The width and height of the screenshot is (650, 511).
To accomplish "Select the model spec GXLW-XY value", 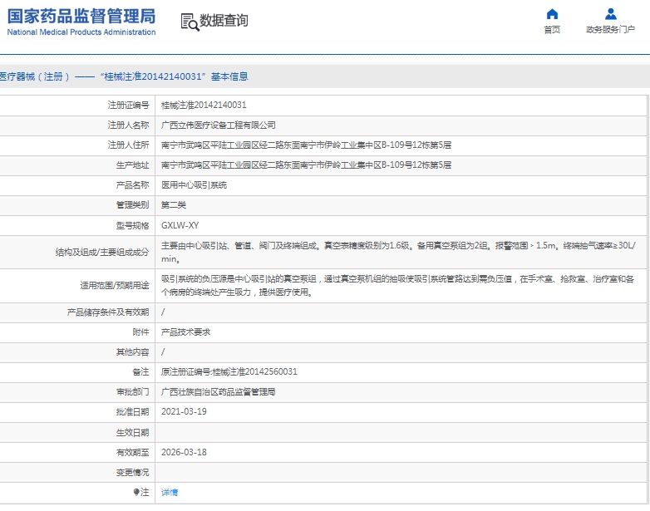I will (x=180, y=225).
